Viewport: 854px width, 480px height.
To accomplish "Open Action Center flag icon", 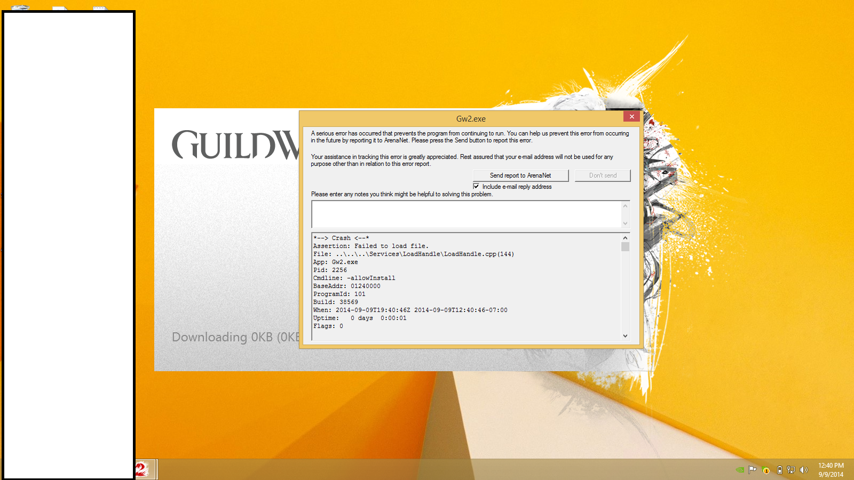I will point(752,470).
